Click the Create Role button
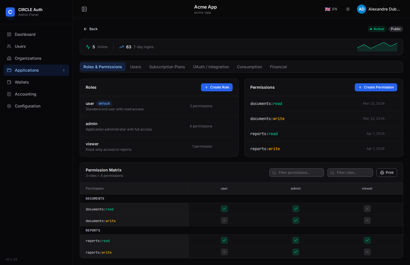Viewport: 410px width, 265px height. [217, 87]
